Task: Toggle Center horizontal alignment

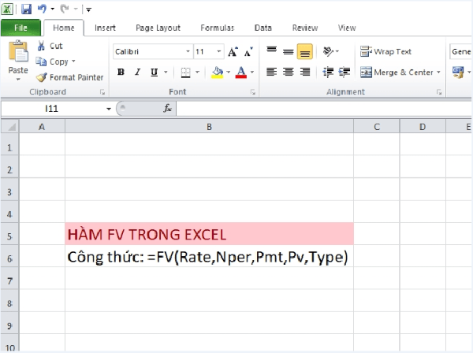Action: tap(289, 72)
